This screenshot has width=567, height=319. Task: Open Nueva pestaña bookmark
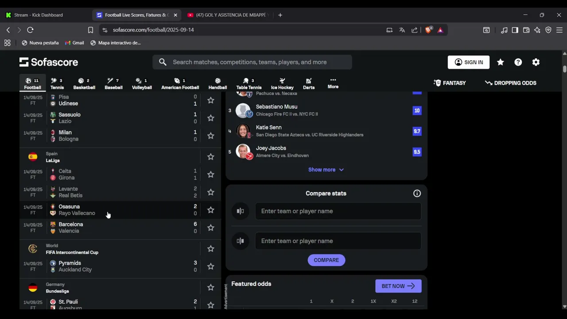pos(40,43)
